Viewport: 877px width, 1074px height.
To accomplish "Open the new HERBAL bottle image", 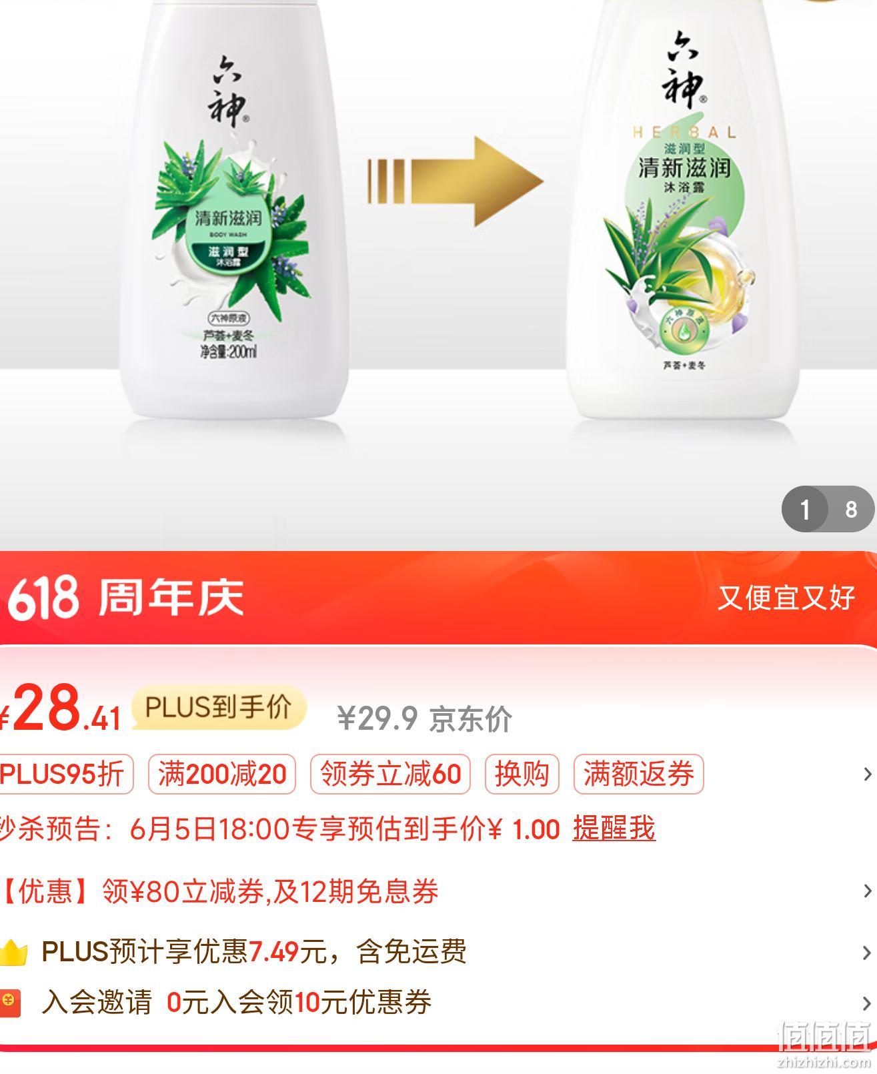I will click(684, 210).
